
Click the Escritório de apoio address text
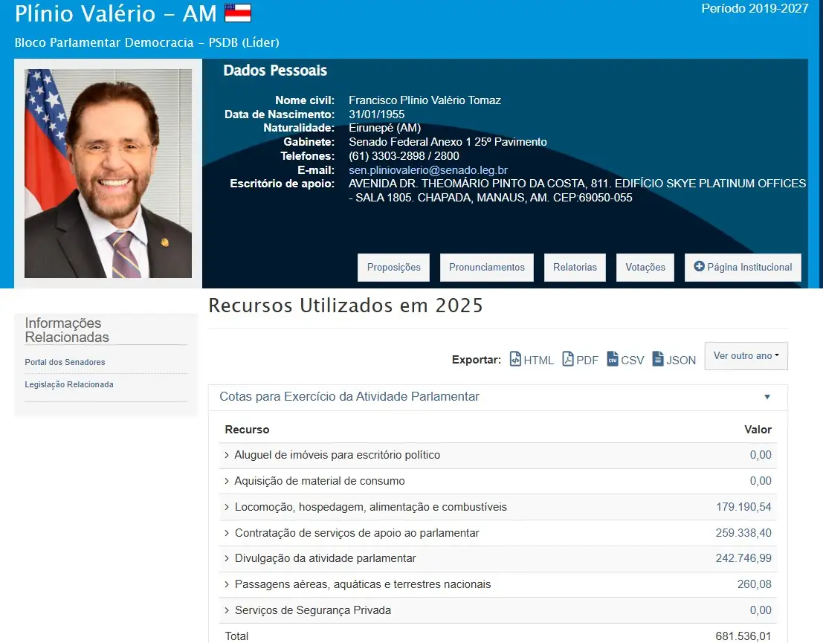pyautogui.click(x=578, y=190)
